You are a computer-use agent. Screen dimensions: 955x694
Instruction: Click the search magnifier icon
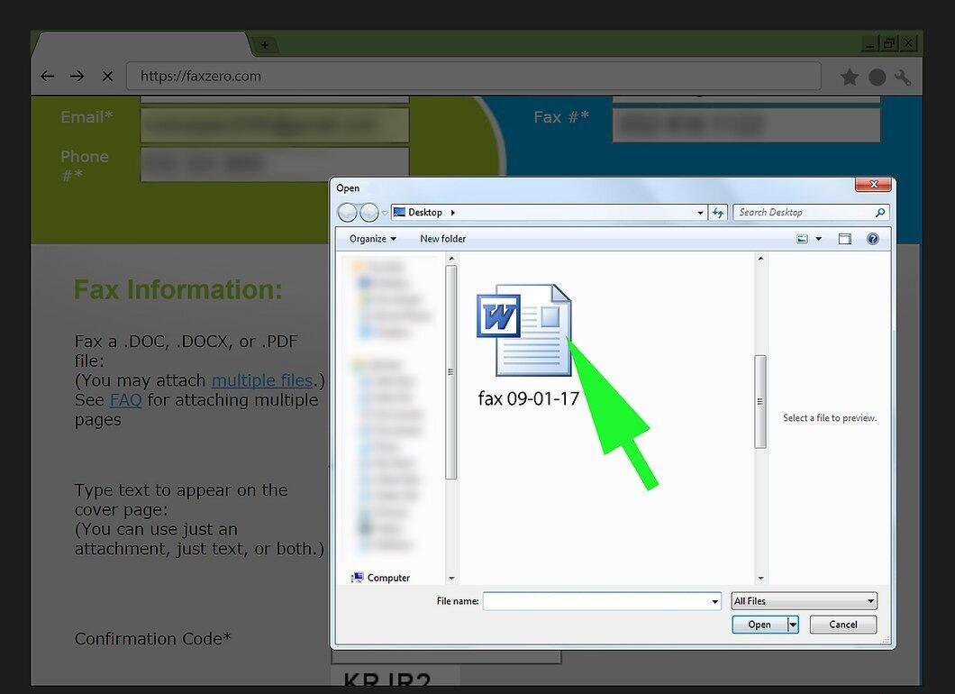879,213
